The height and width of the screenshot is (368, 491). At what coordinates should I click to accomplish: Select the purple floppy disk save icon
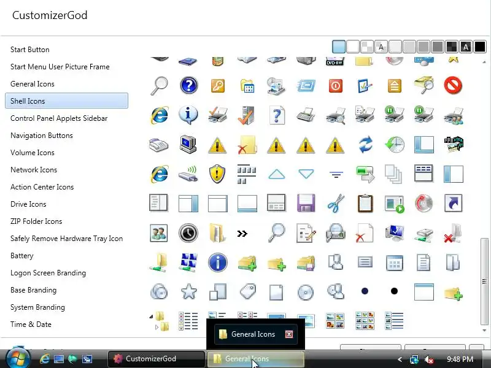click(306, 203)
